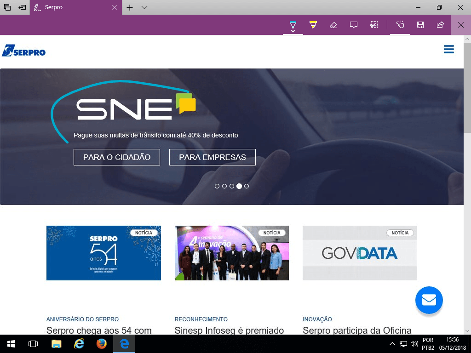This screenshot has width=471, height=353.
Task: Expand the tab list chevron
Action: 144,7
